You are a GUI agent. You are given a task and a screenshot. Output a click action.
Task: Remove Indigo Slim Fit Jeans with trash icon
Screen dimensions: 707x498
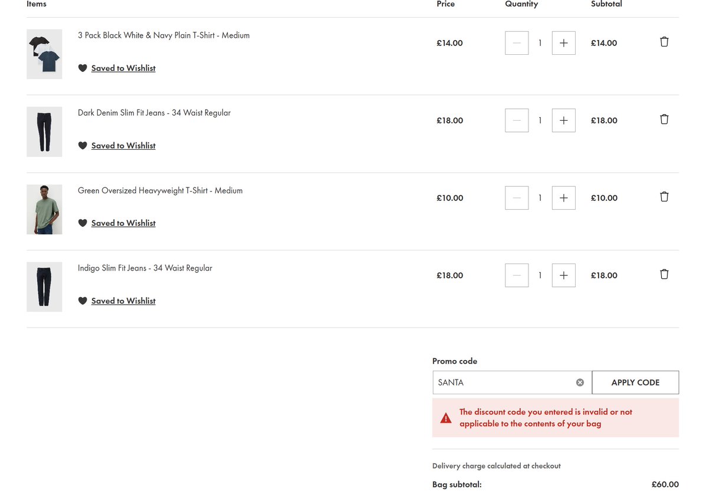click(x=664, y=274)
